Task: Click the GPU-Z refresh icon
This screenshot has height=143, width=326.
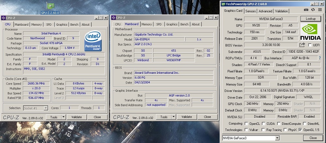Action: click(x=313, y=10)
